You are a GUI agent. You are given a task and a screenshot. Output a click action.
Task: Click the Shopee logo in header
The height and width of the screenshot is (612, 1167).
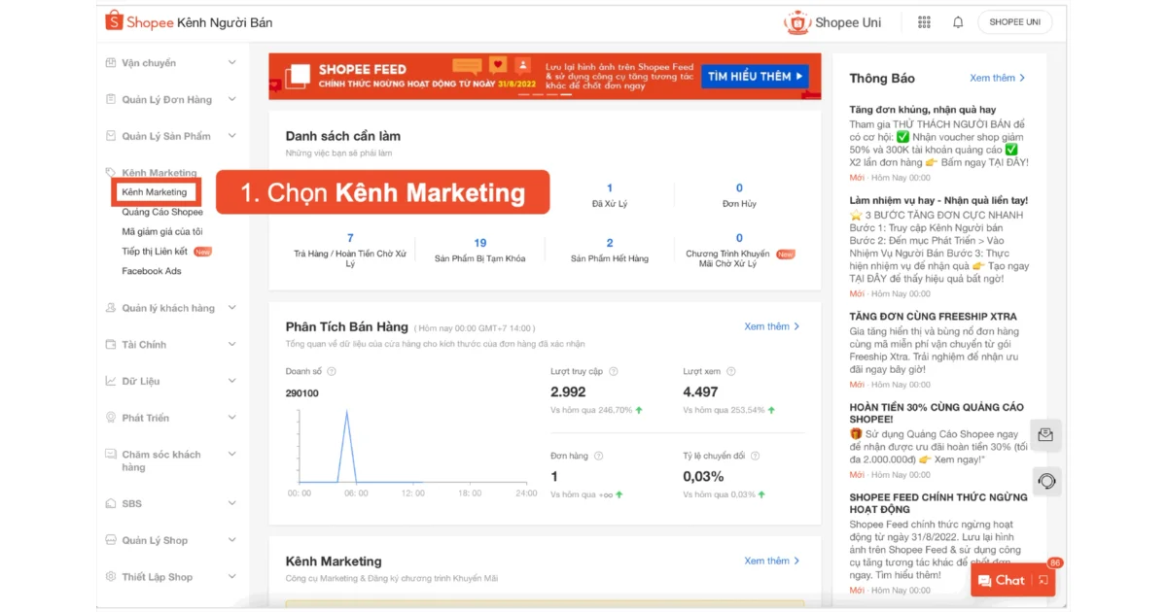click(139, 21)
